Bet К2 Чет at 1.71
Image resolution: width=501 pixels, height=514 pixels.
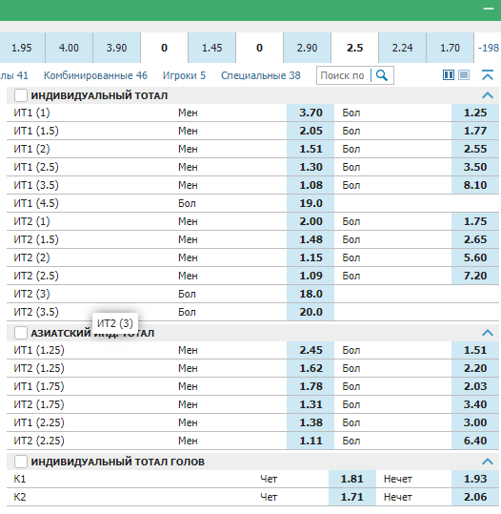click(352, 497)
